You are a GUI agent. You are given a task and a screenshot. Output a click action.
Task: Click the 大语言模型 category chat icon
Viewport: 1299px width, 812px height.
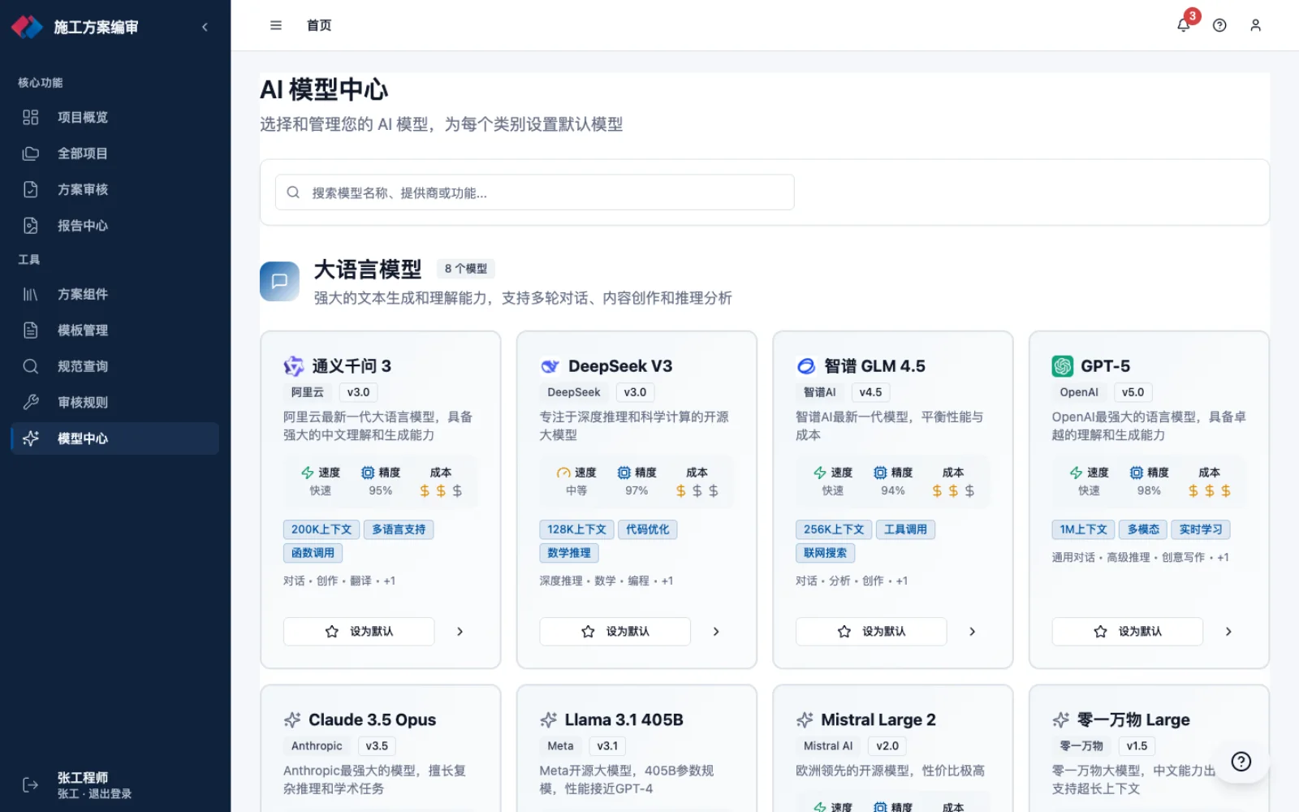(x=279, y=281)
